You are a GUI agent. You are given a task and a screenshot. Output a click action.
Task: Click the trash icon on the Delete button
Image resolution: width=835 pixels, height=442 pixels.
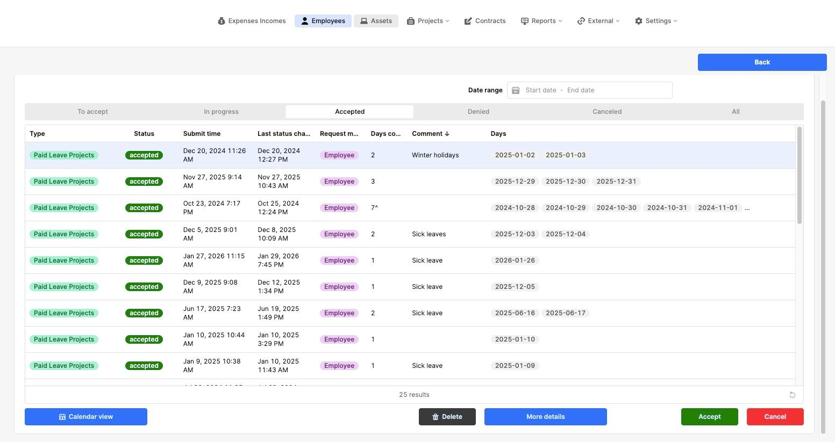pos(436,416)
